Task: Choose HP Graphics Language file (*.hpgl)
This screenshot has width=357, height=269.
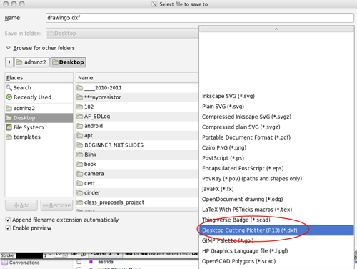Action: [x=276, y=251]
